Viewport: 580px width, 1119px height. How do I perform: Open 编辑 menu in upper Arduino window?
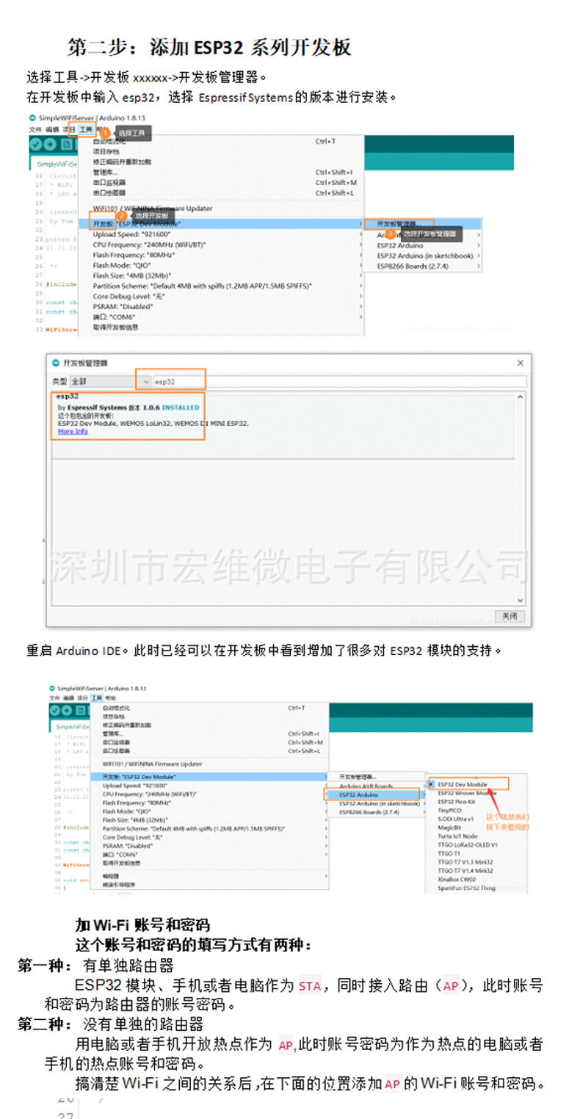[52, 128]
